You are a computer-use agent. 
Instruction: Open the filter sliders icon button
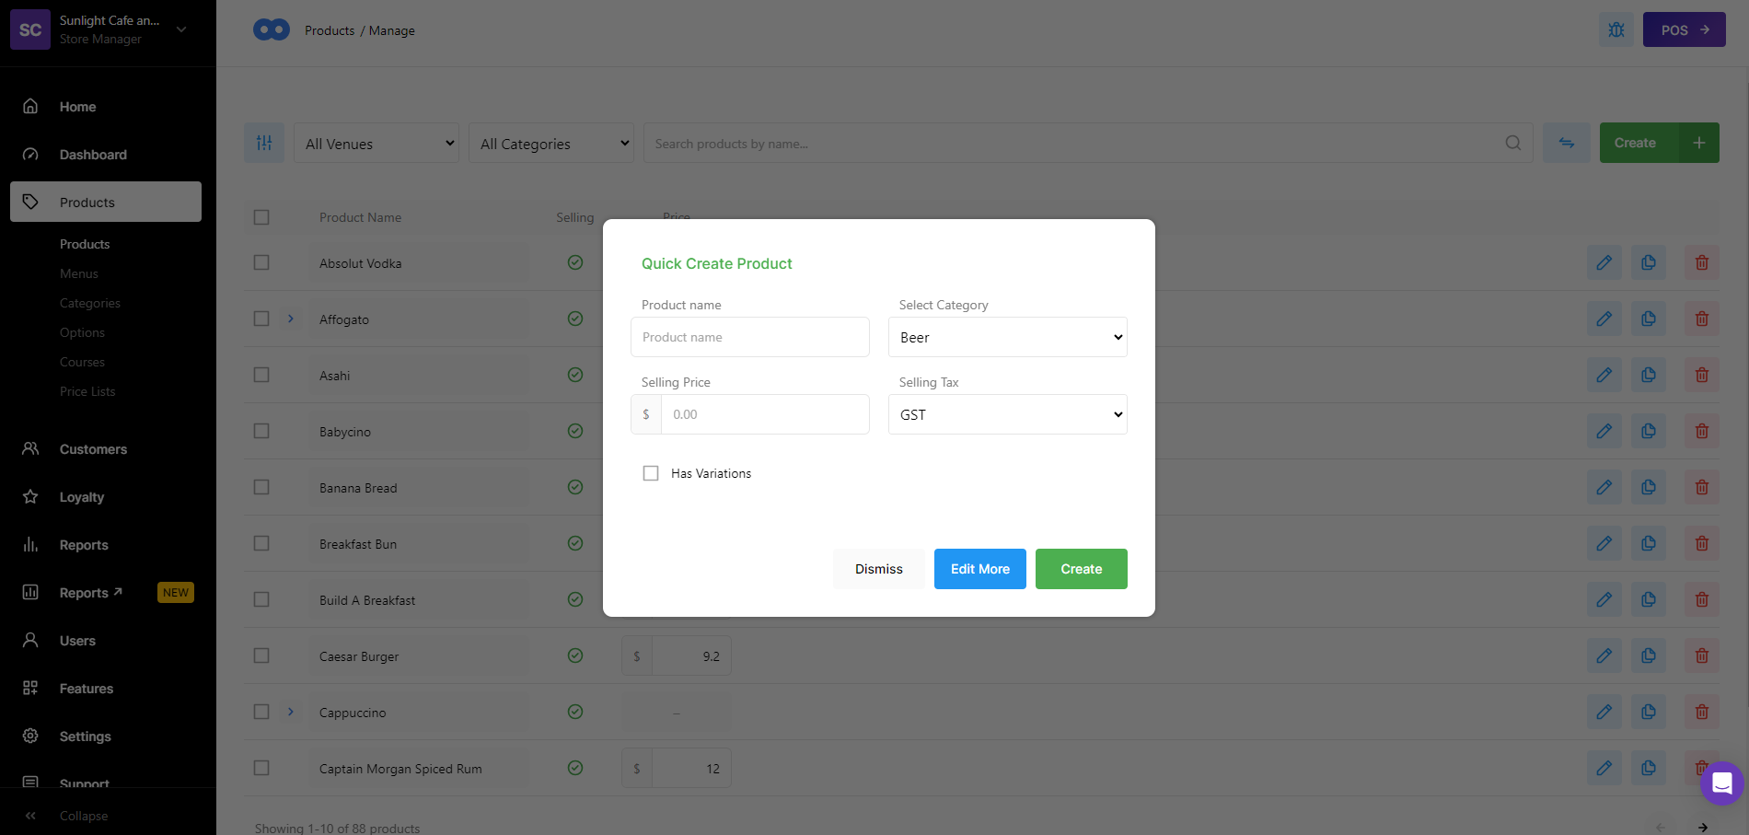(264, 143)
